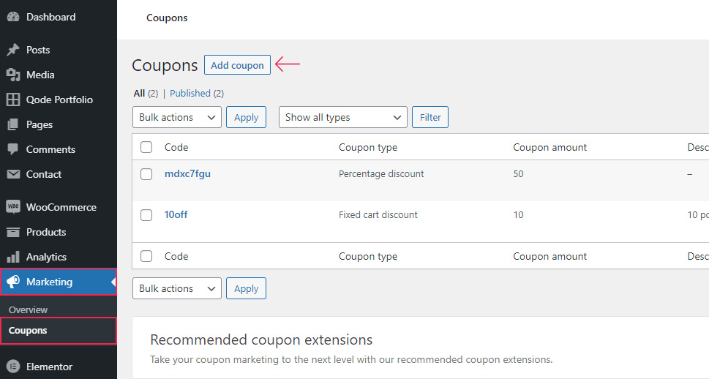This screenshot has width=709, height=379.
Task: Tick the checkbox for coupon mdxc7fgu
Action: [x=146, y=174]
